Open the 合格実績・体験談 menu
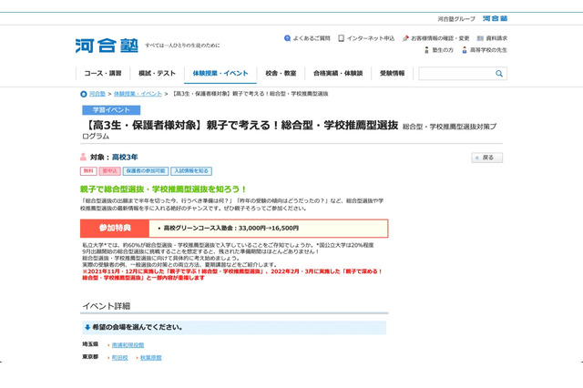 click(338, 73)
